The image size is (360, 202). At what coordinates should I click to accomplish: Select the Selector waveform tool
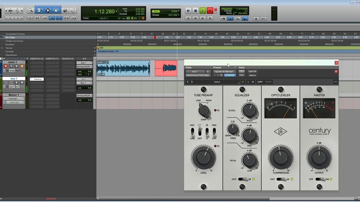[x=48, y=11]
